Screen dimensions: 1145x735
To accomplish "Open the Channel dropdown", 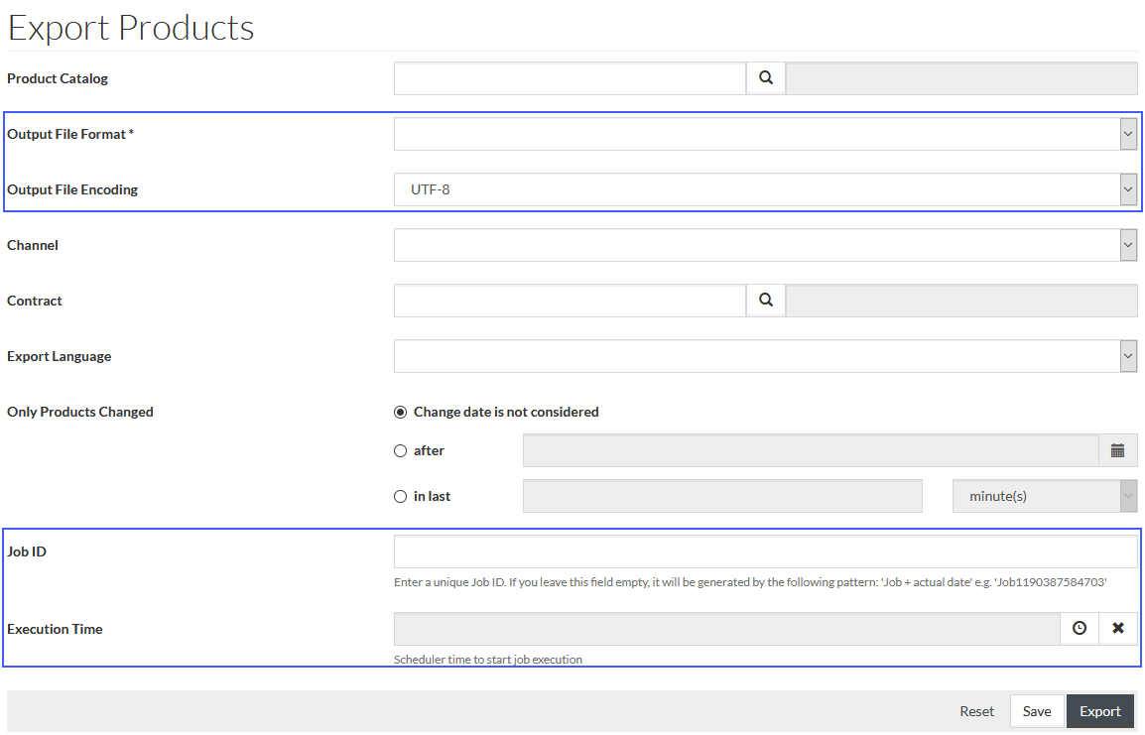I will [x=765, y=245].
